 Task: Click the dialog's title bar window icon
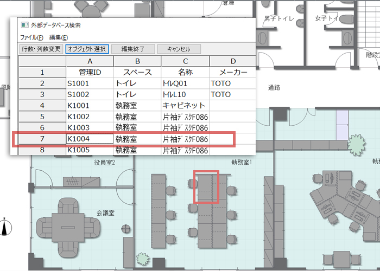pyautogui.click(x=23, y=25)
